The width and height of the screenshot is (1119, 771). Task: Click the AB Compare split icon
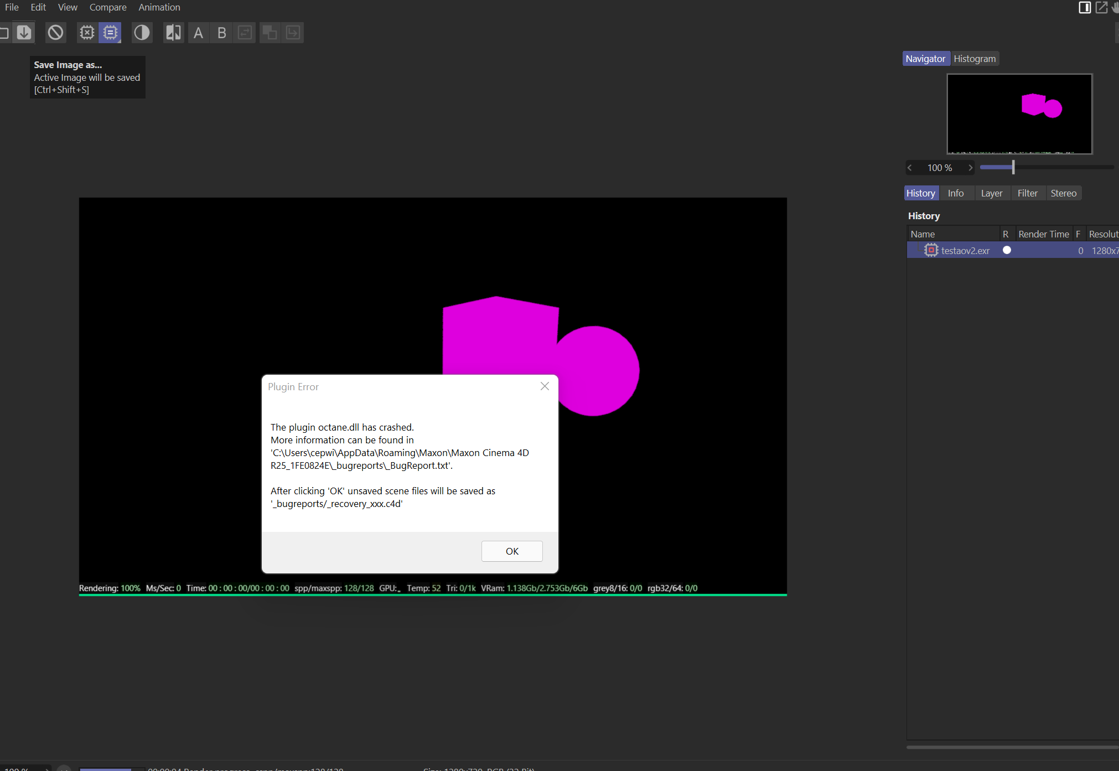point(173,33)
